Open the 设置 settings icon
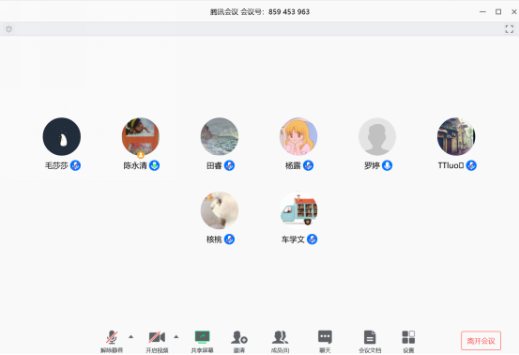Screen dimensions: 519x355 click(x=408, y=337)
